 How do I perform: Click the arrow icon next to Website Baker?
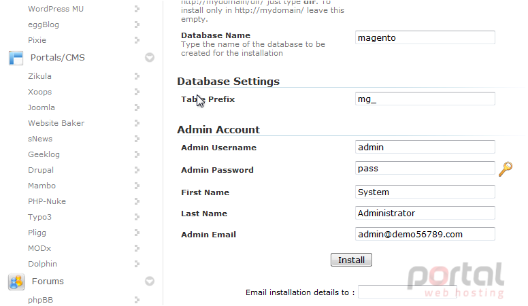click(137, 123)
